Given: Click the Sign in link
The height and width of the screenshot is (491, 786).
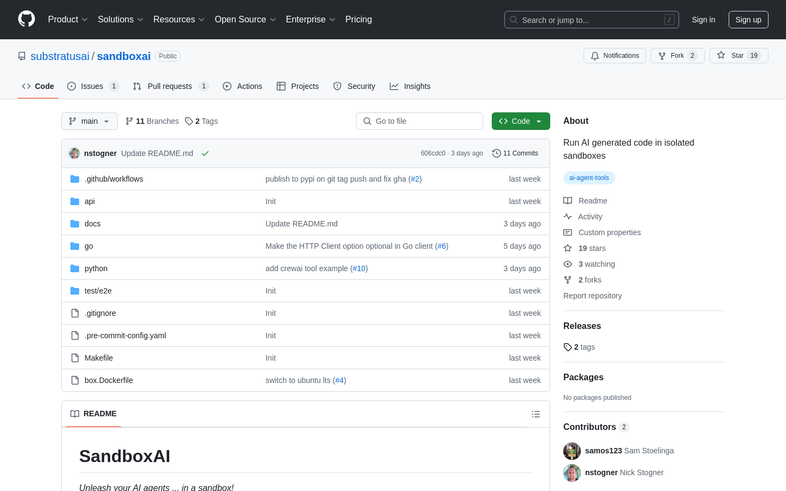Looking at the screenshot, I should 704,20.
